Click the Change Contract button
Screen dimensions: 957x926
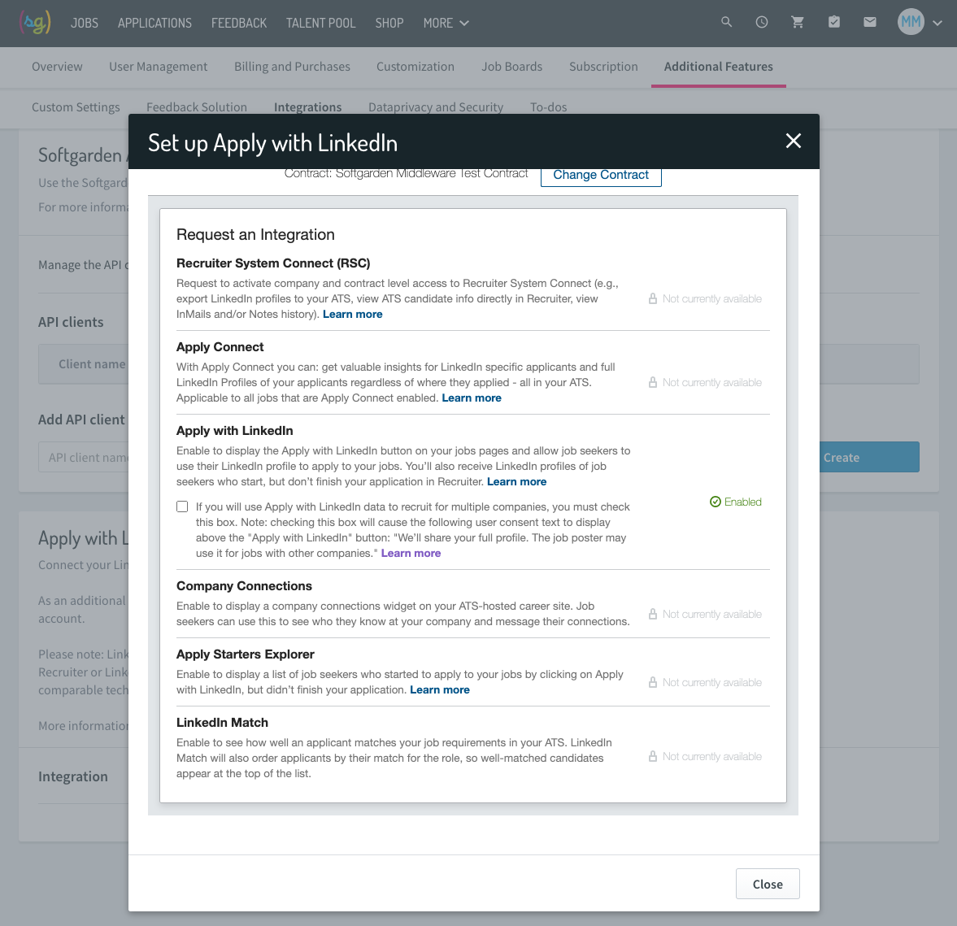coord(601,175)
